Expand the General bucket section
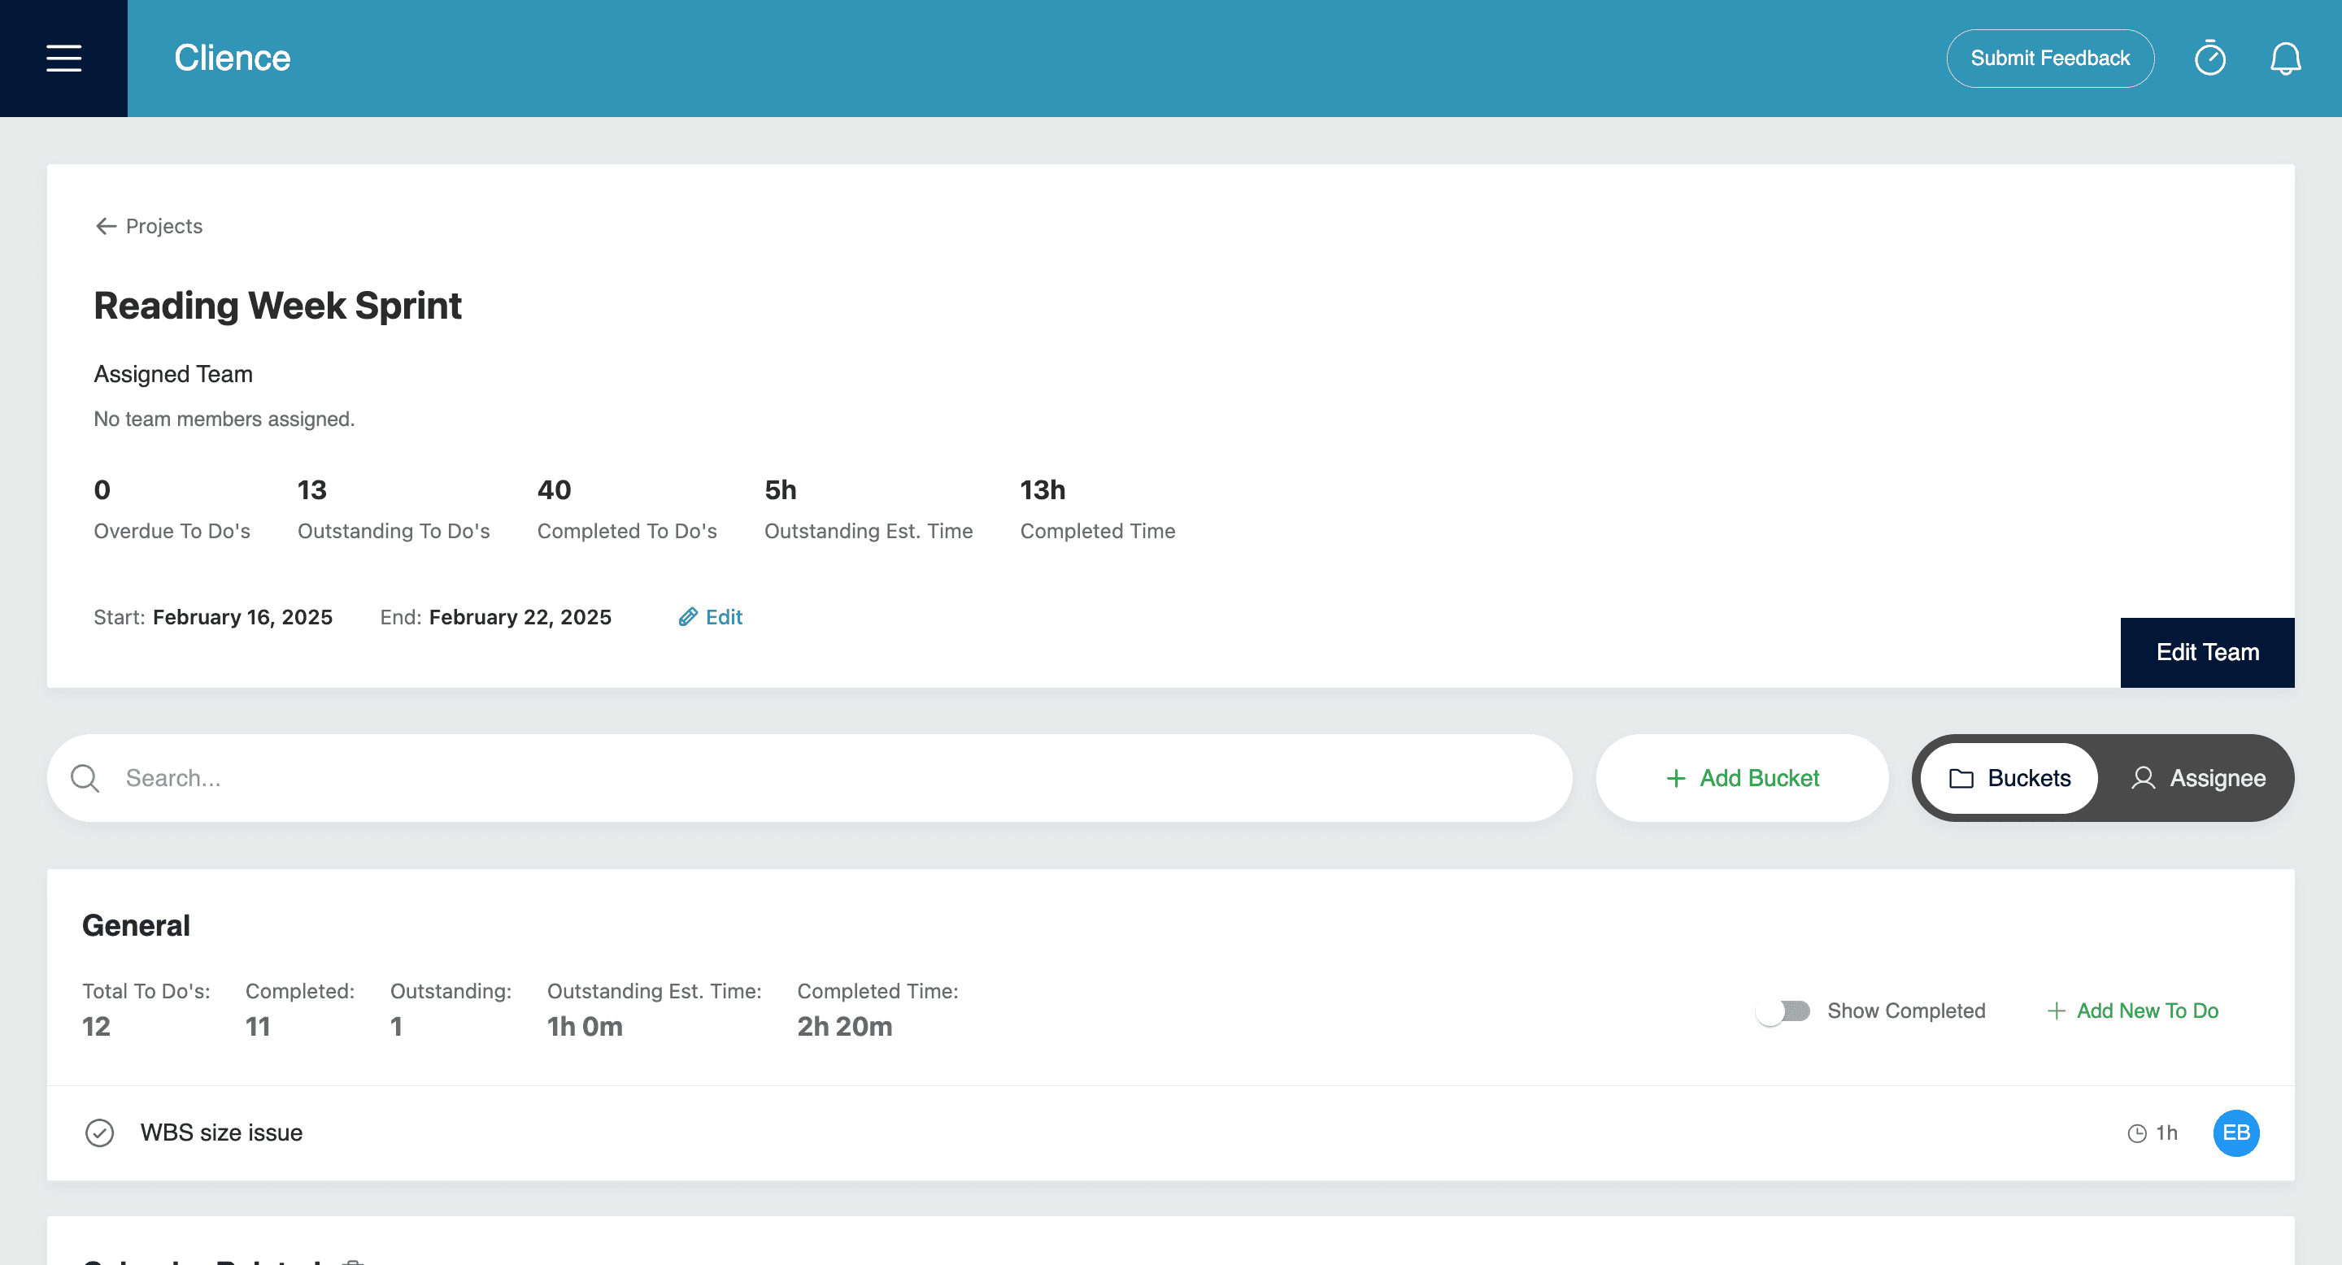2342x1265 pixels. [x=136, y=924]
